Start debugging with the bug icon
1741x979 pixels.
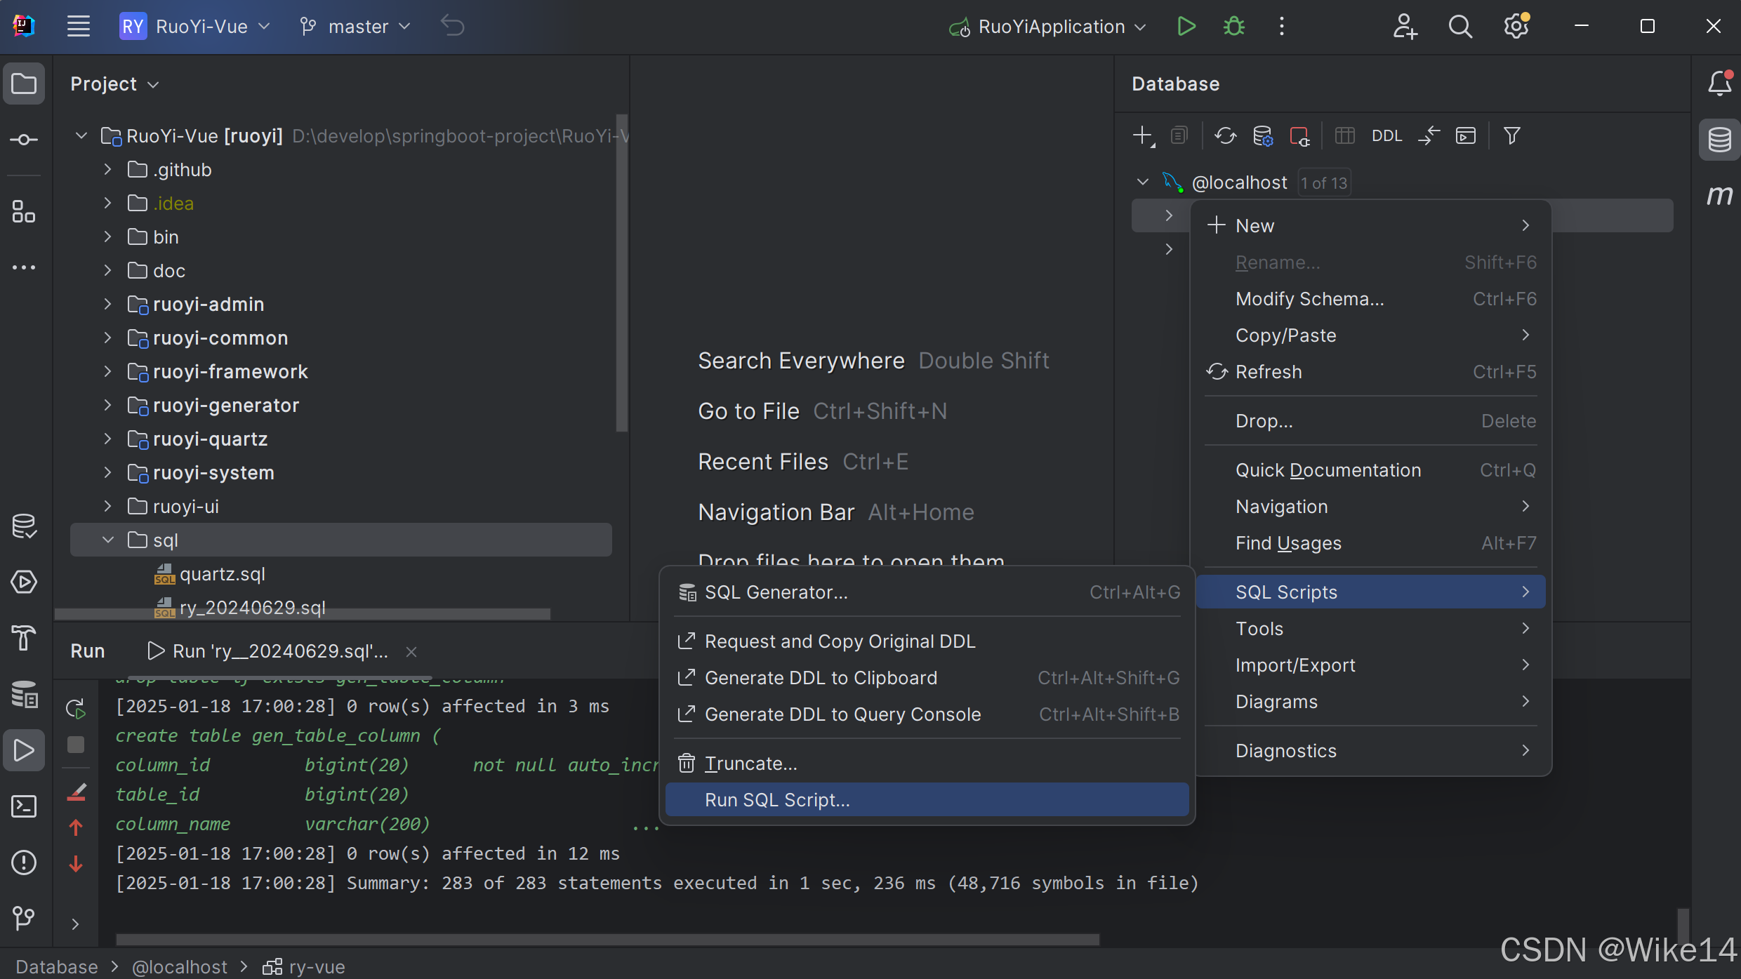(x=1233, y=27)
